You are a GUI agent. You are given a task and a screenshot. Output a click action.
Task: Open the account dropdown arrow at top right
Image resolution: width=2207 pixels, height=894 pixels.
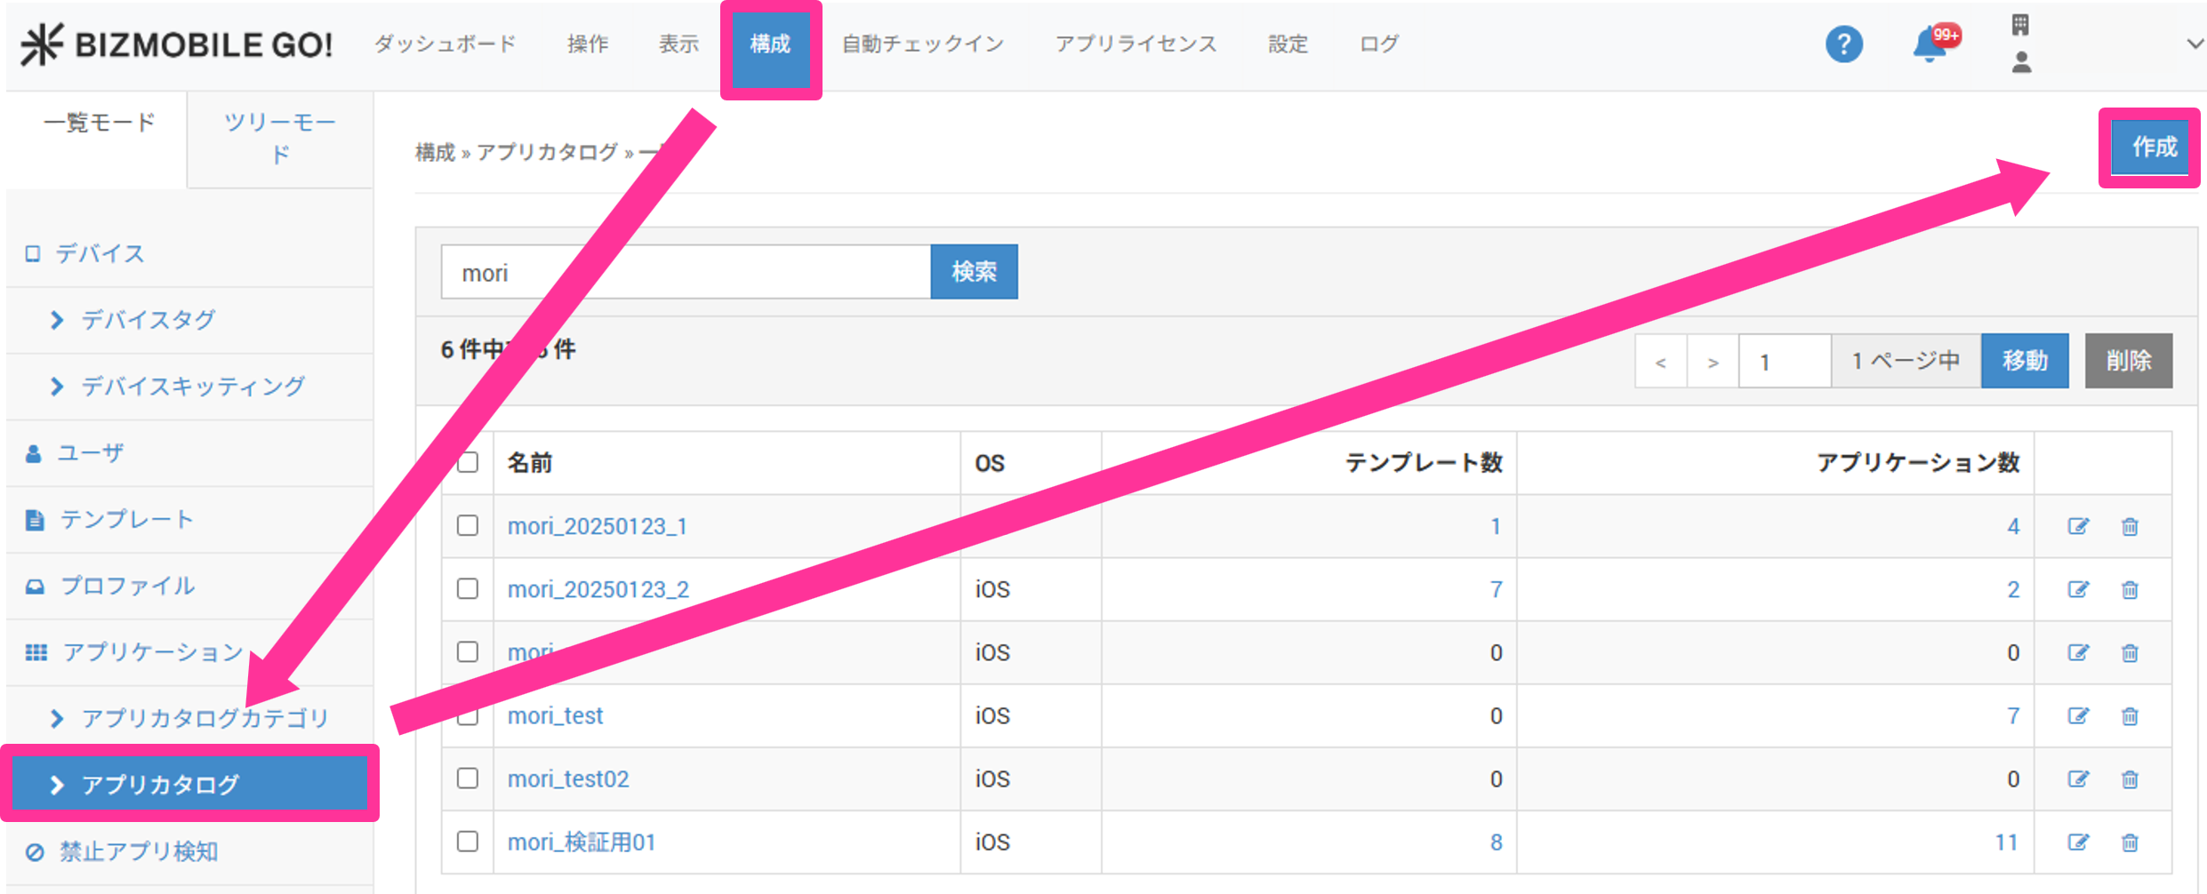point(2194,44)
